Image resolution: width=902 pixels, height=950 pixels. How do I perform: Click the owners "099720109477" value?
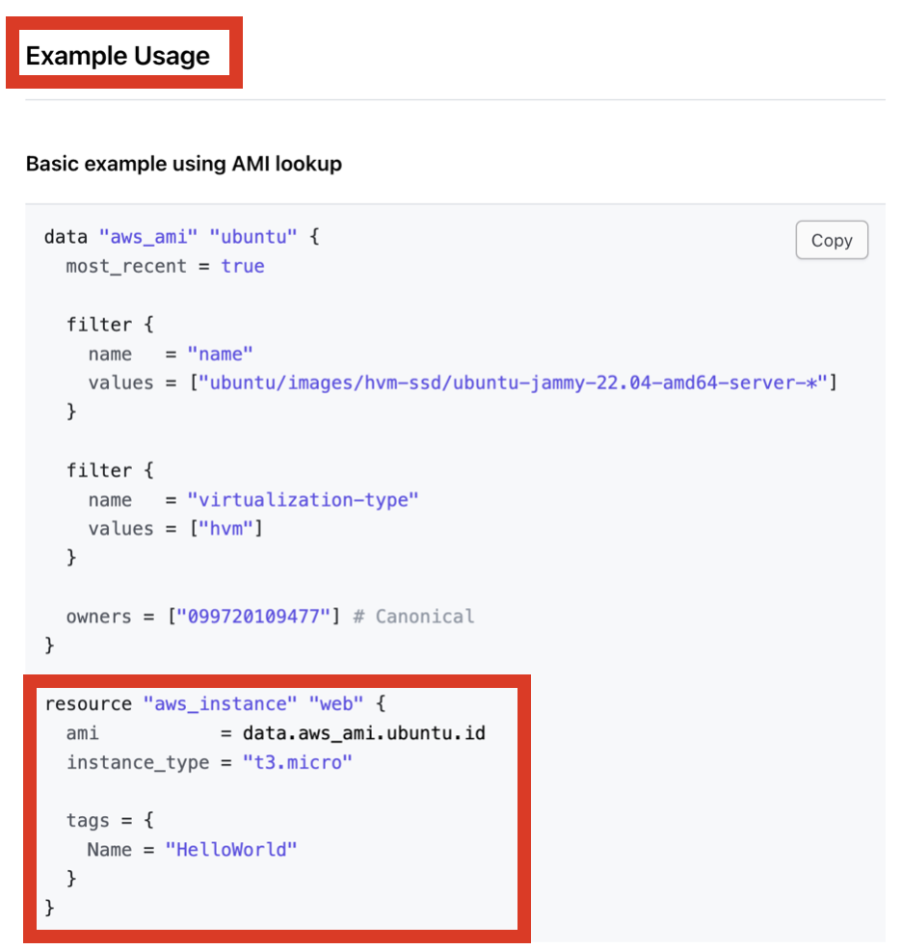(253, 617)
